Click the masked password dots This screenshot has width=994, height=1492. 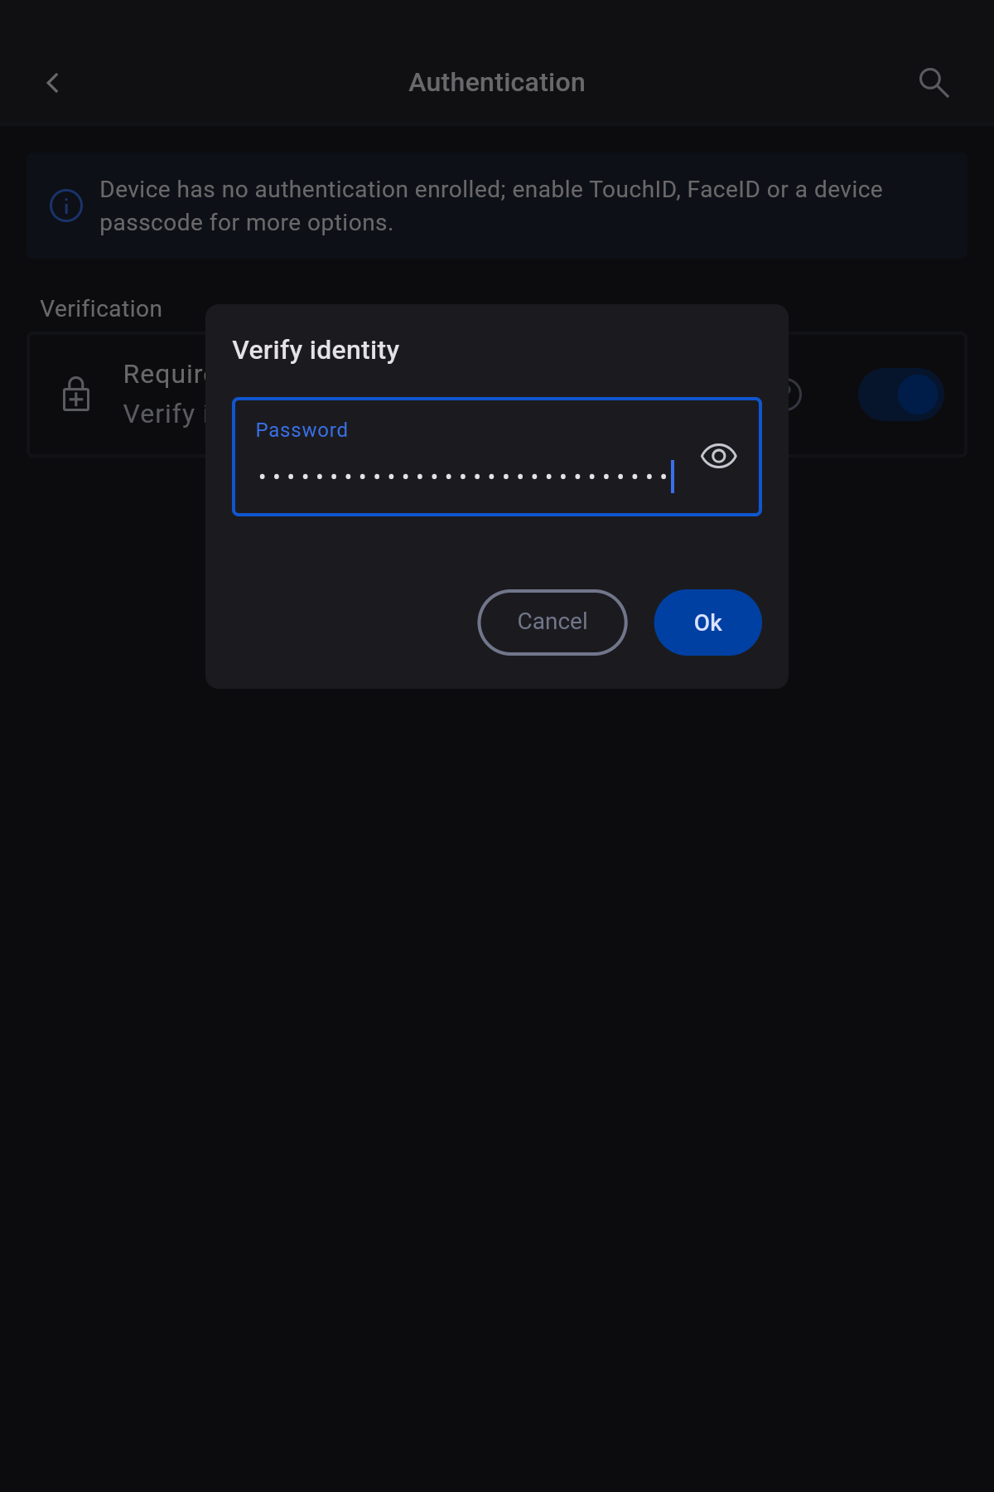(463, 477)
